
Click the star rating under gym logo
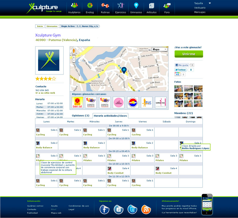46,79
